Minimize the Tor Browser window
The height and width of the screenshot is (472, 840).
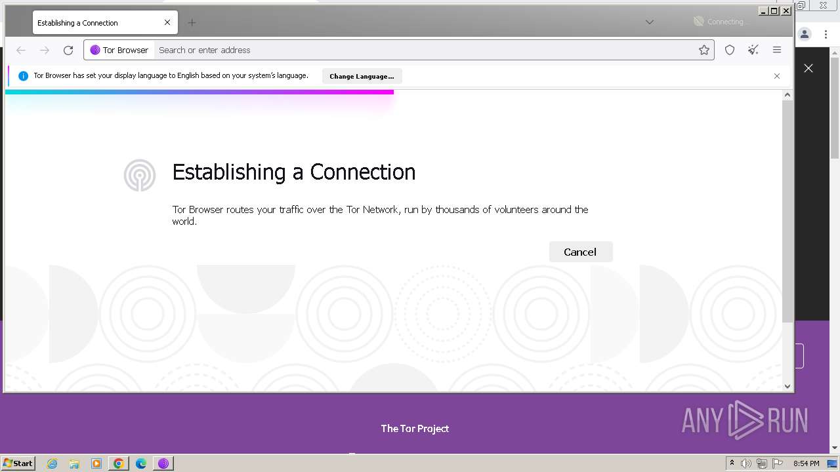coord(763,10)
